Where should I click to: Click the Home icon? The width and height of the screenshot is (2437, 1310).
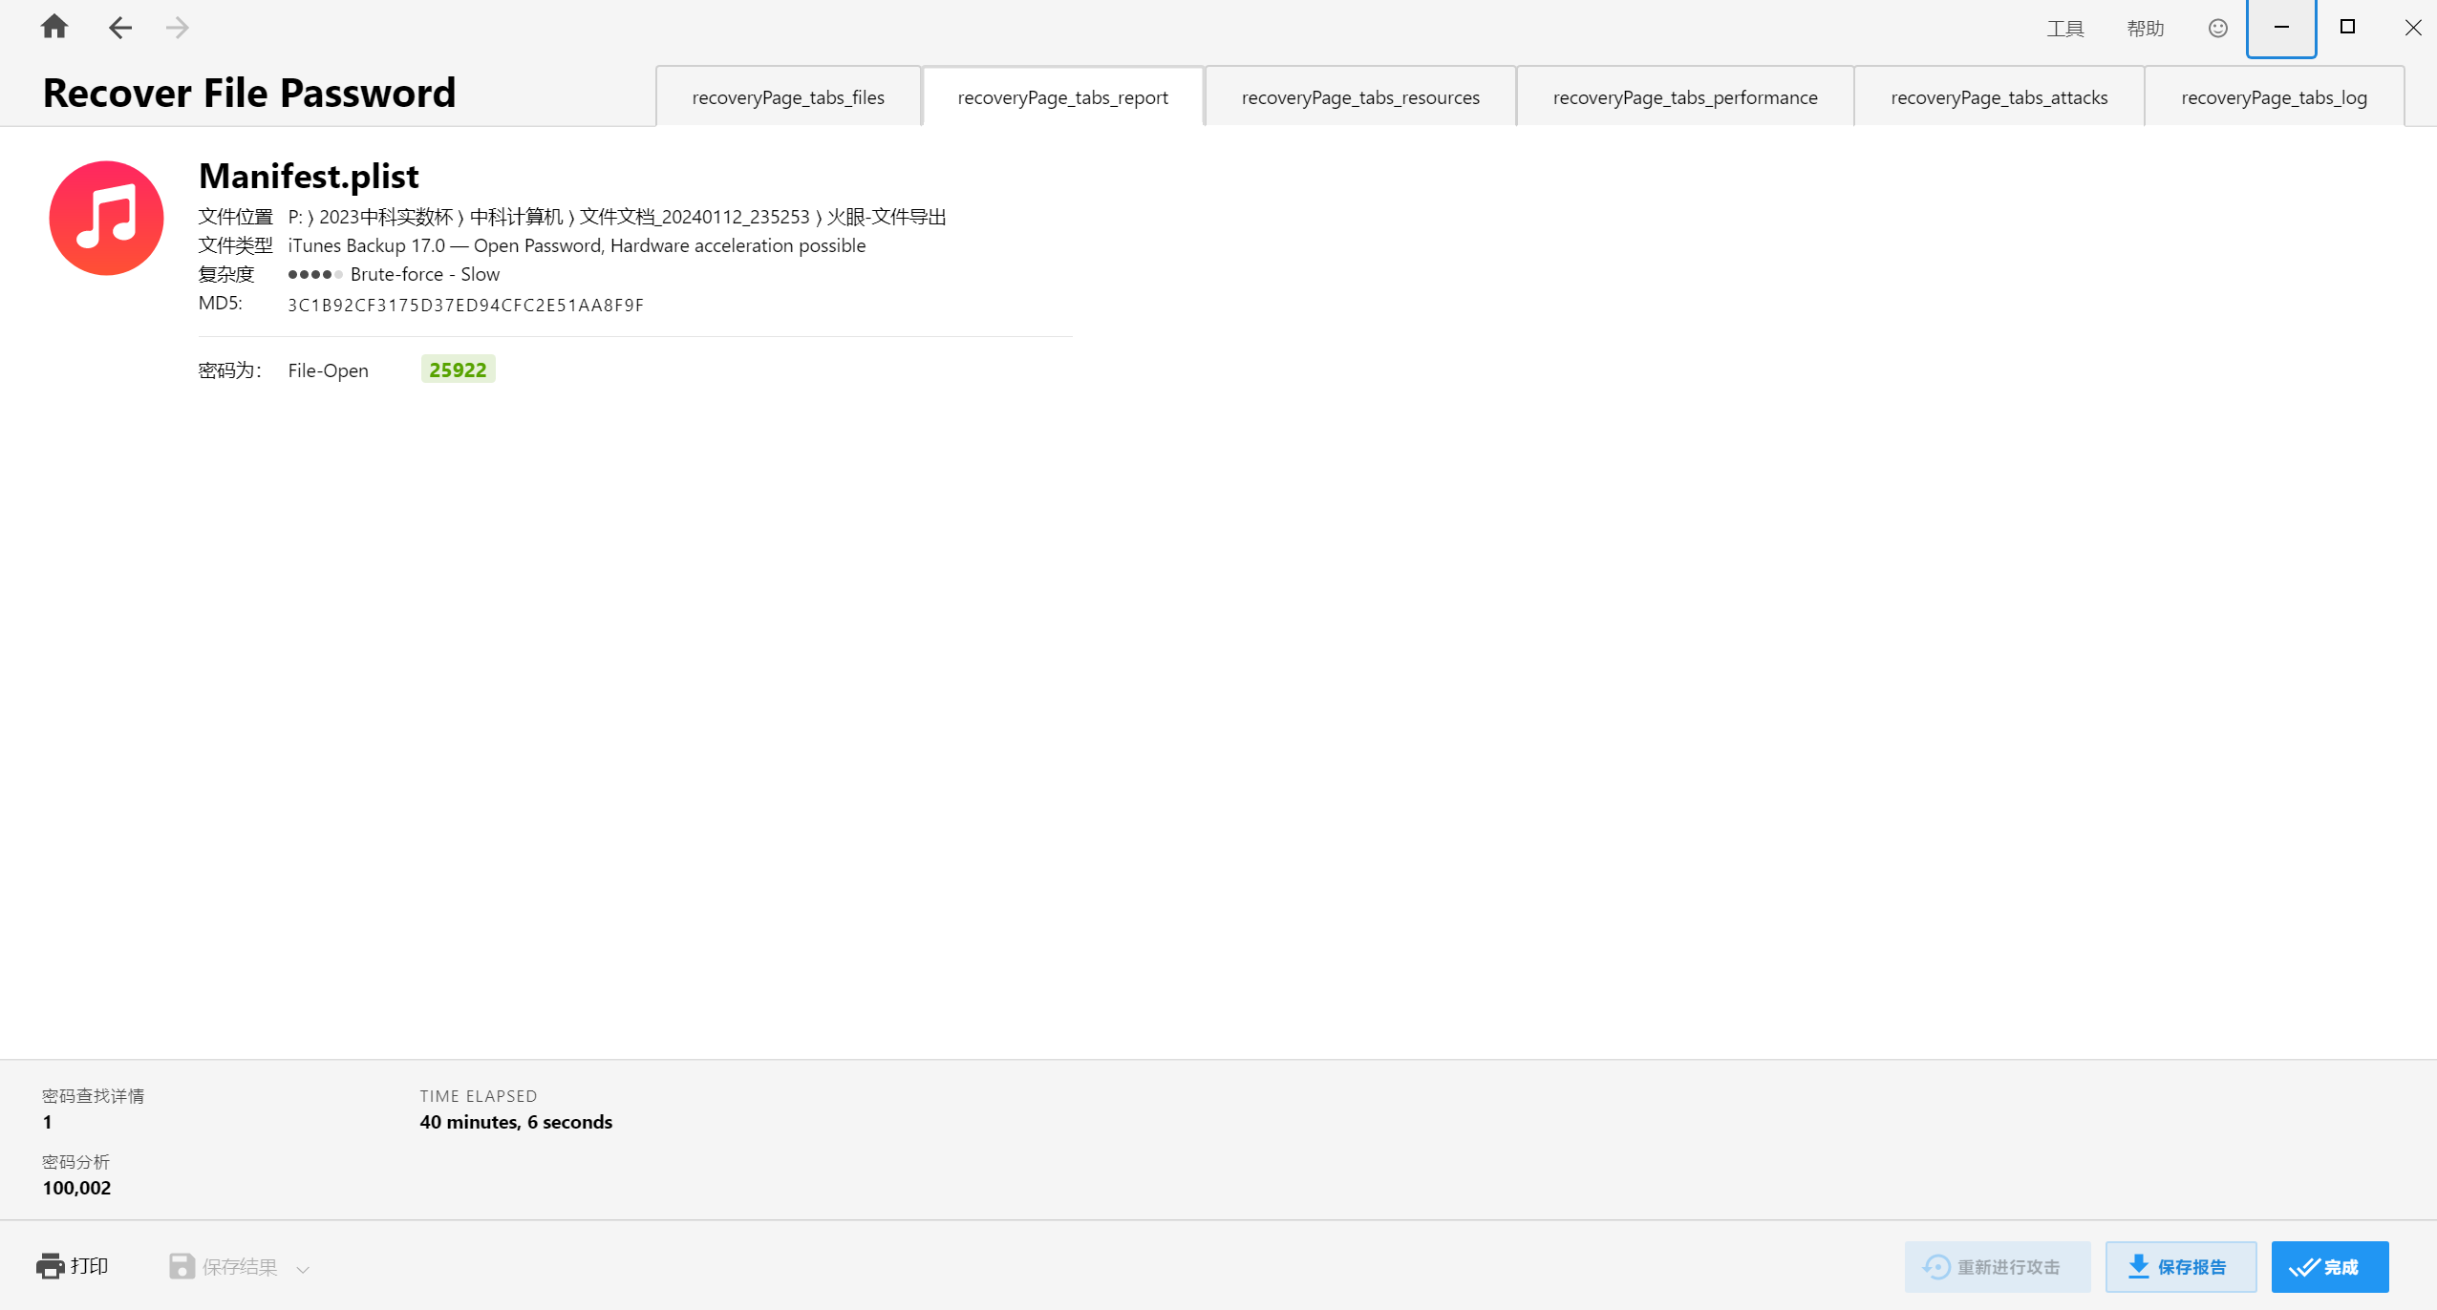[x=54, y=27]
